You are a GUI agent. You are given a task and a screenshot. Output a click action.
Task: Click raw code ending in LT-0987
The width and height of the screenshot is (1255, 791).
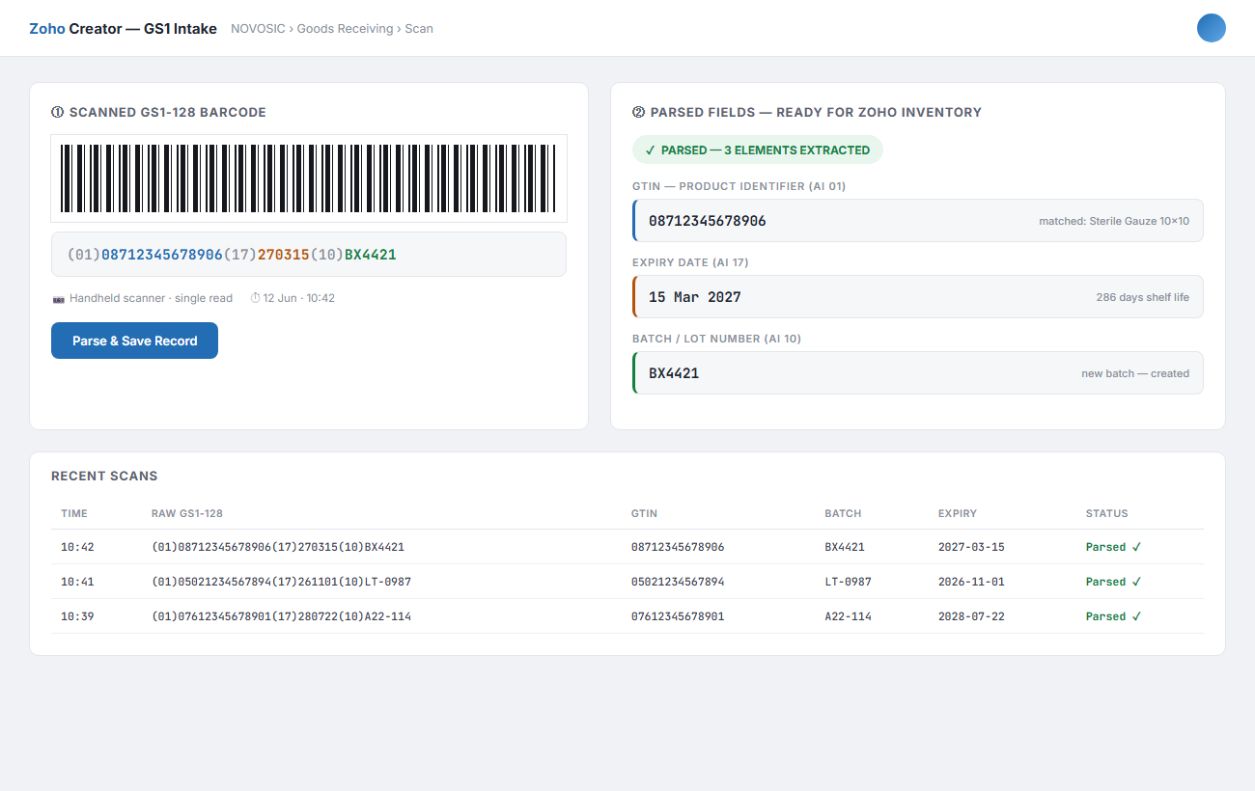tap(282, 582)
